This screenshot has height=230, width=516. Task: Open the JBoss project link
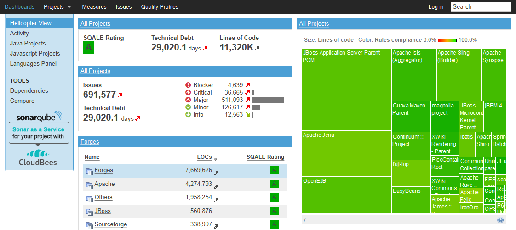tap(103, 211)
